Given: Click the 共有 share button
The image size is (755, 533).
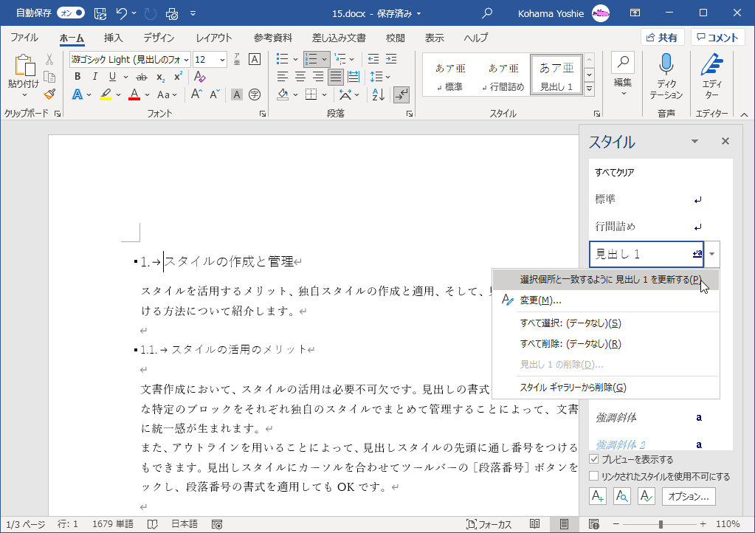Looking at the screenshot, I should [662, 38].
